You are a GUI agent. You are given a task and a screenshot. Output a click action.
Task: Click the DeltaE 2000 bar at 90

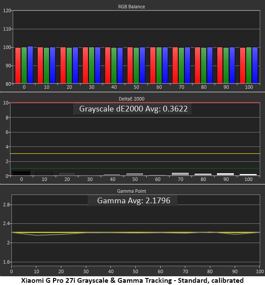point(225,174)
